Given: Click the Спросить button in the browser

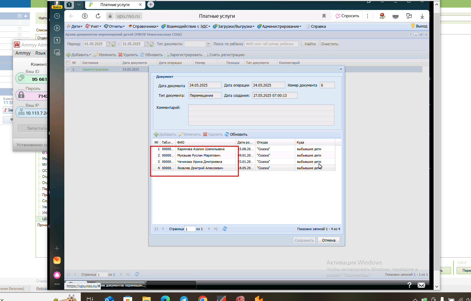Looking at the screenshot, I should [347, 16].
